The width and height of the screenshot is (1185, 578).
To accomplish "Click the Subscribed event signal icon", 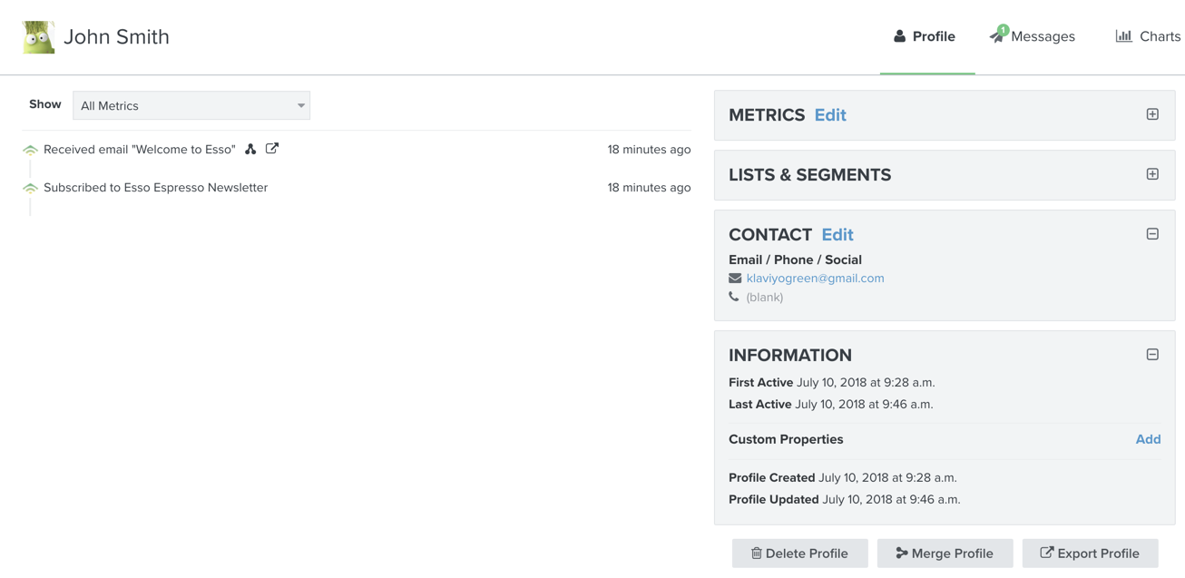I will (30, 189).
